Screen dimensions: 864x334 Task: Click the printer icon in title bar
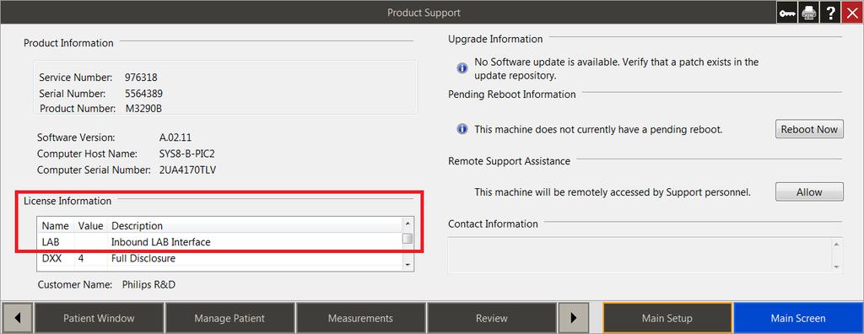[x=808, y=12]
